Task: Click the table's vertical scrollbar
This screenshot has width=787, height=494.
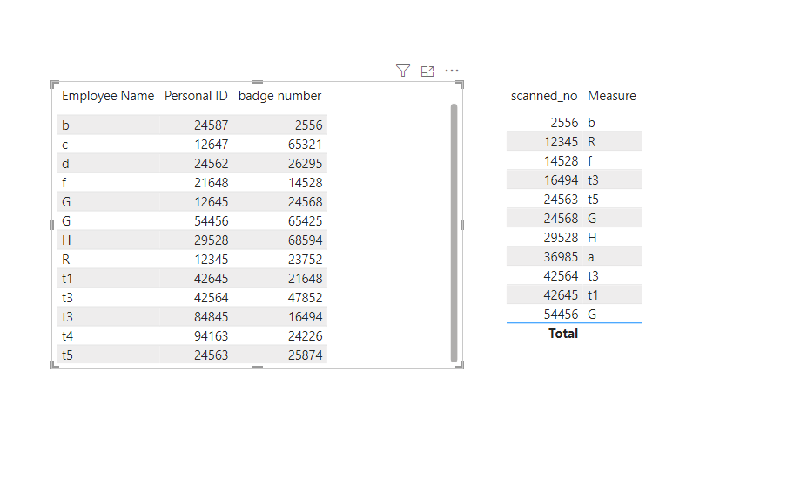Action: [454, 233]
